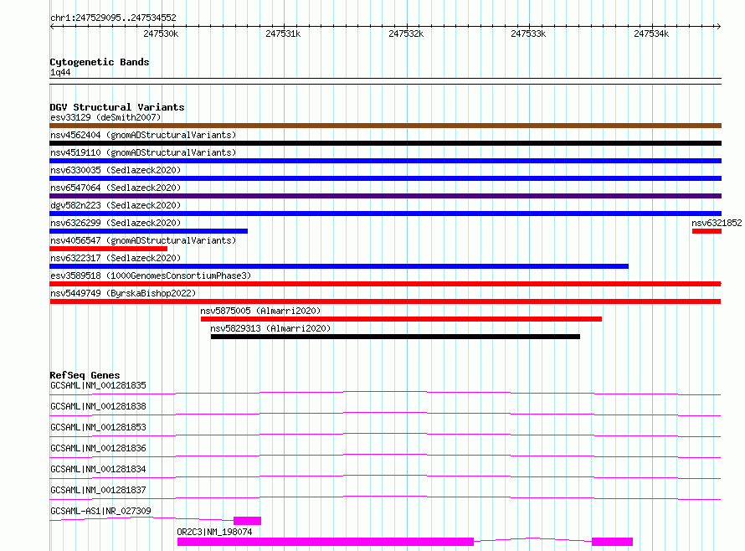745x551 pixels.
Task: Open the esv3589518 (1000GenomesConsortiumPhase3) label
Action: click(151, 275)
